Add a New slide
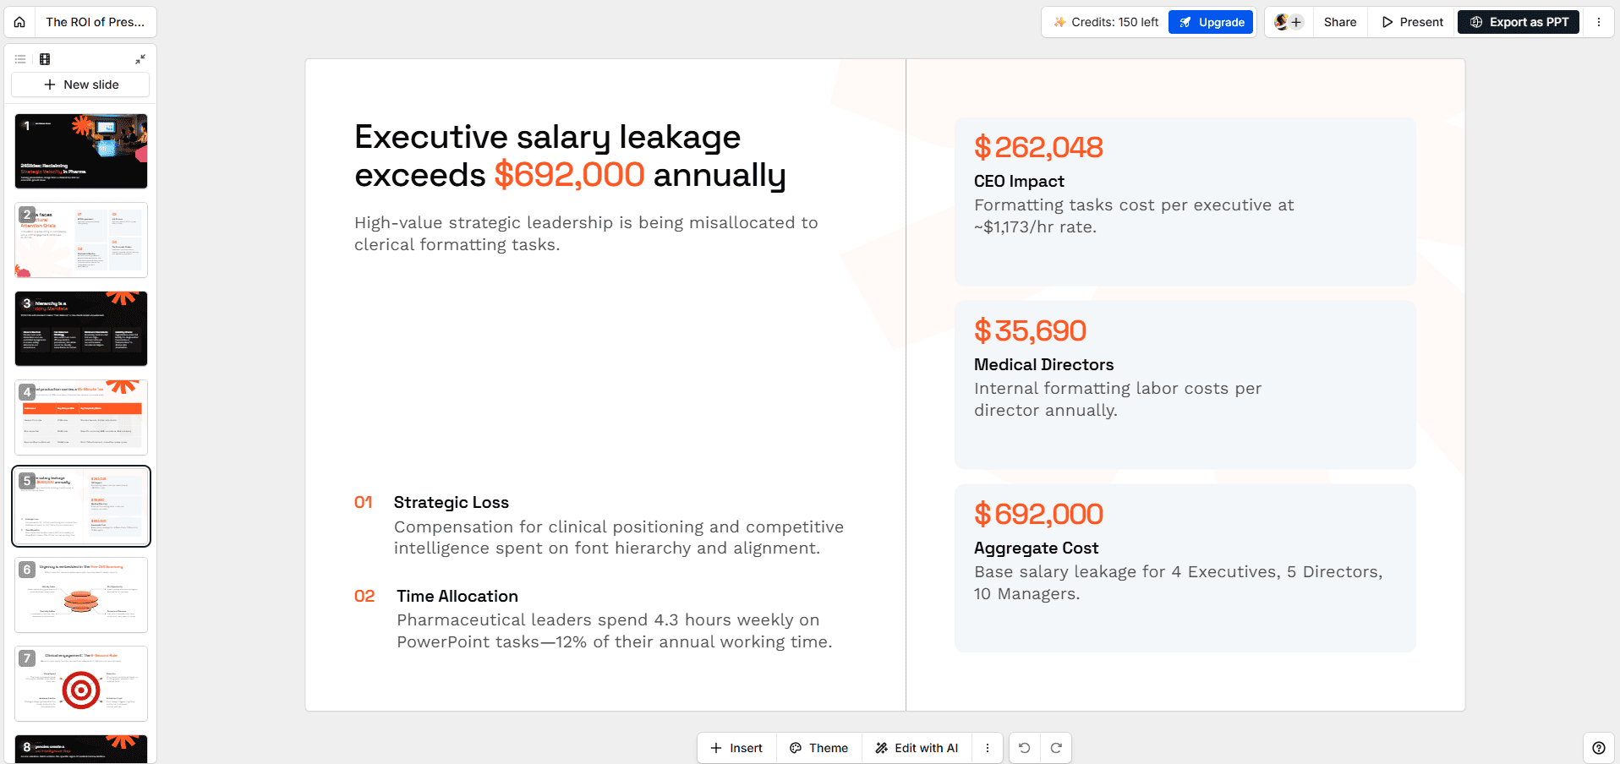This screenshot has height=764, width=1620. [x=80, y=85]
